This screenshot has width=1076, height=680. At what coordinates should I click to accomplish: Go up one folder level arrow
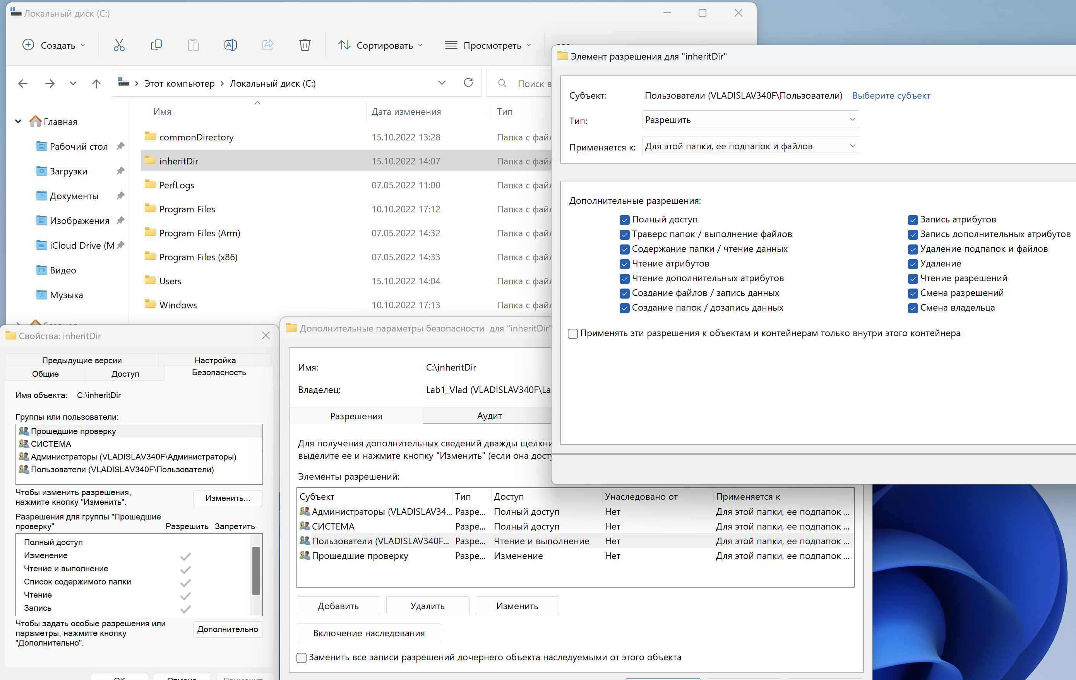96,84
